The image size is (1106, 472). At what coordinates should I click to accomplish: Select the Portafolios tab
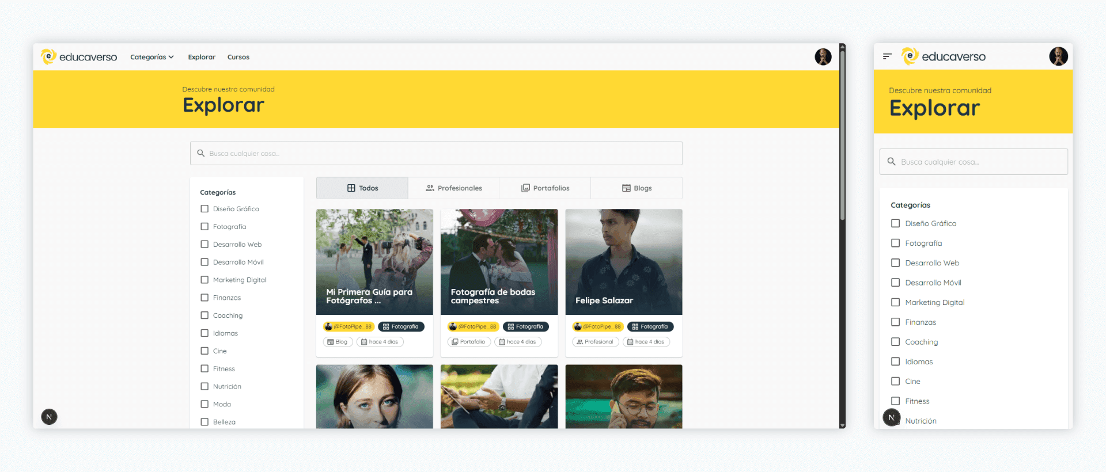[x=545, y=188]
